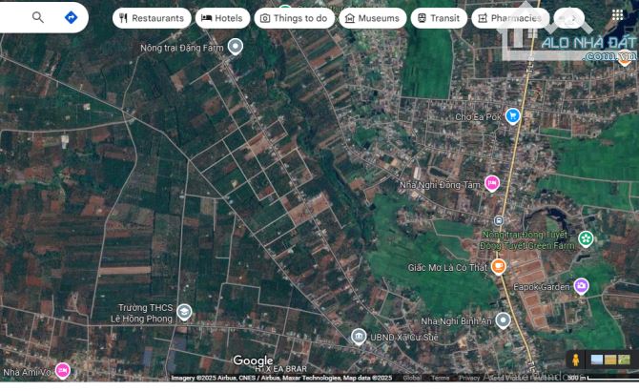The height and width of the screenshot is (391, 639).
Task: Select the Restaurants category chip
Action: 150,18
